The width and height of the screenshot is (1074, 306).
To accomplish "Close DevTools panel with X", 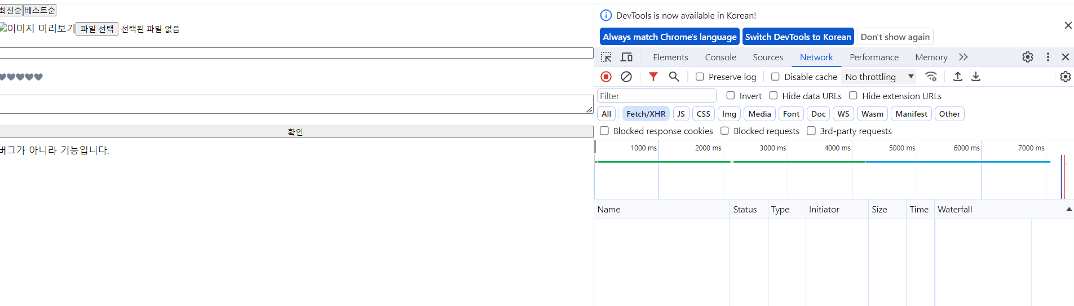I will point(1066,57).
